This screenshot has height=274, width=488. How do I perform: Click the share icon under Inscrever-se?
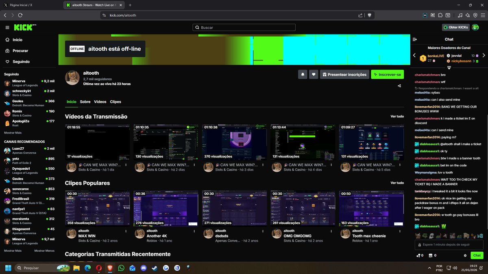point(400,86)
